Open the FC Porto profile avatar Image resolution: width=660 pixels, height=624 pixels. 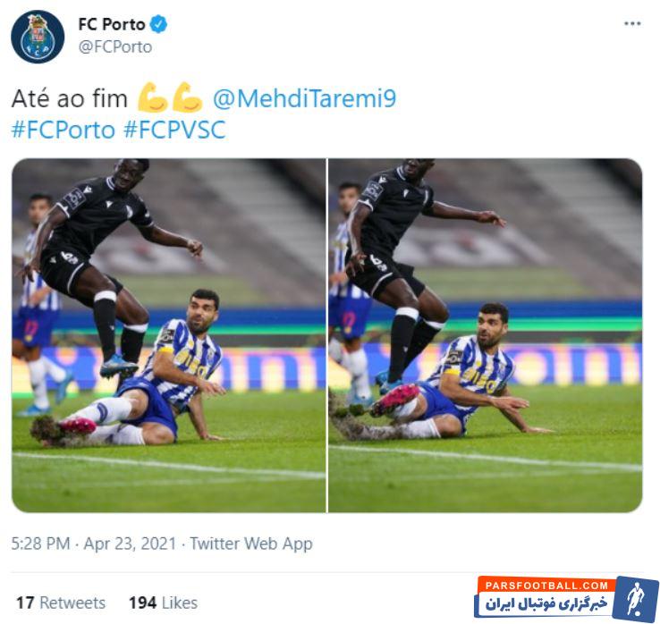point(38,37)
